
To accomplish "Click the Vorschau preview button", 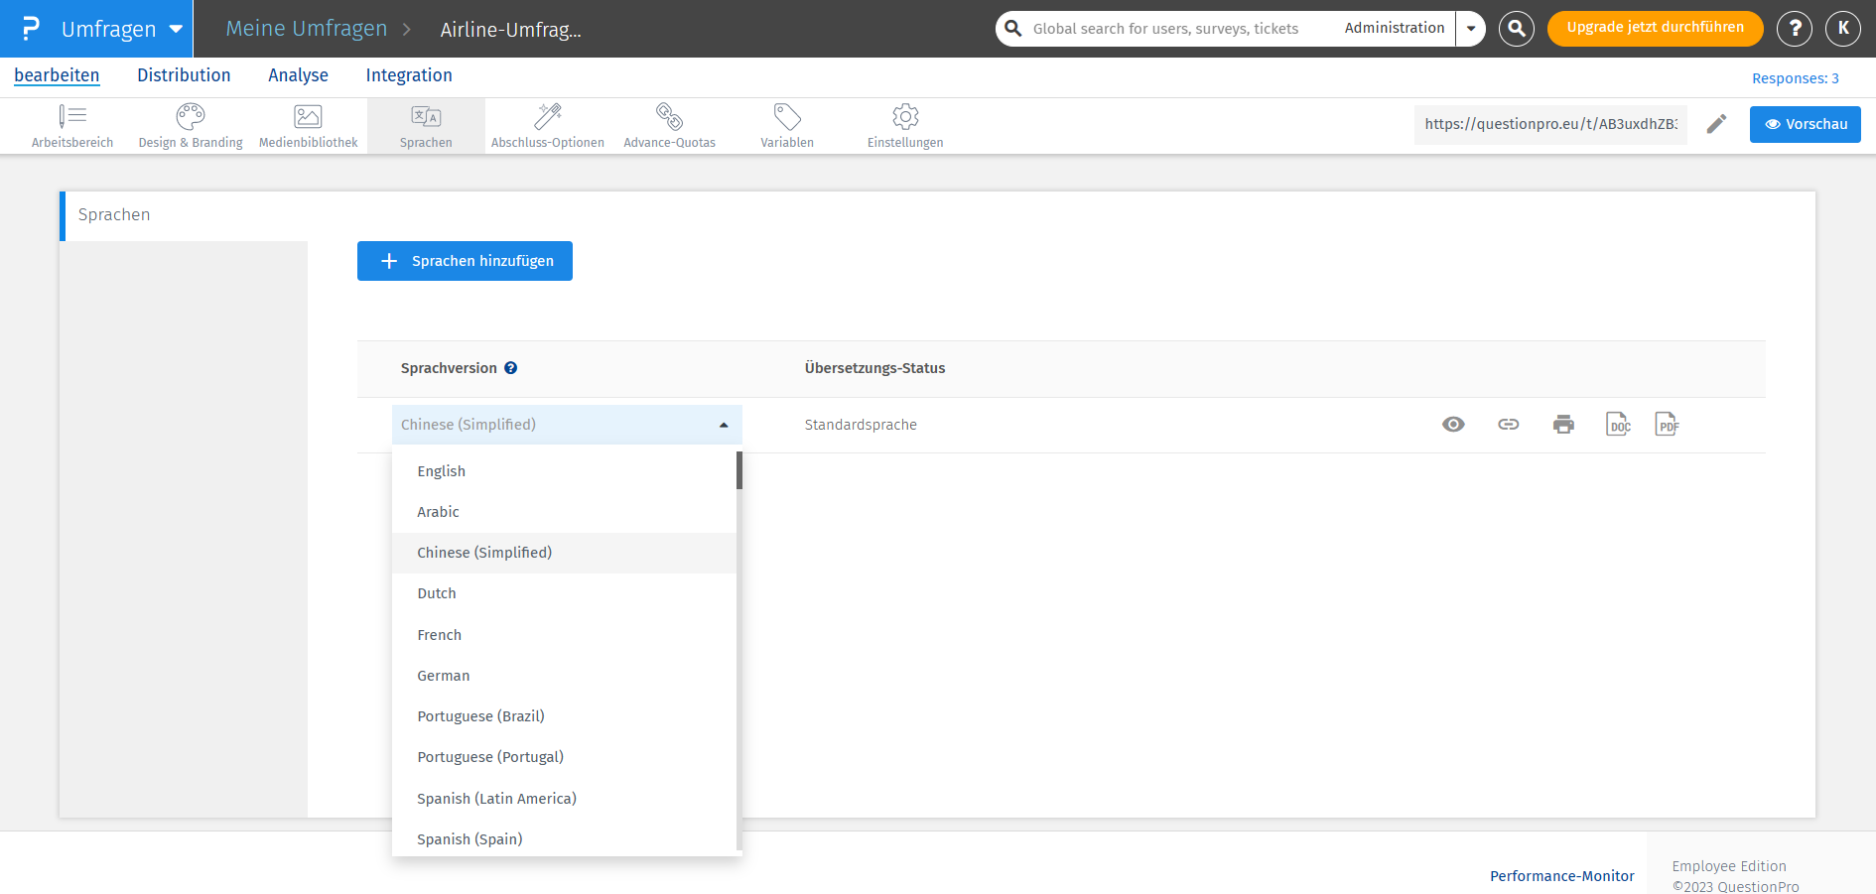I will 1805,124.
